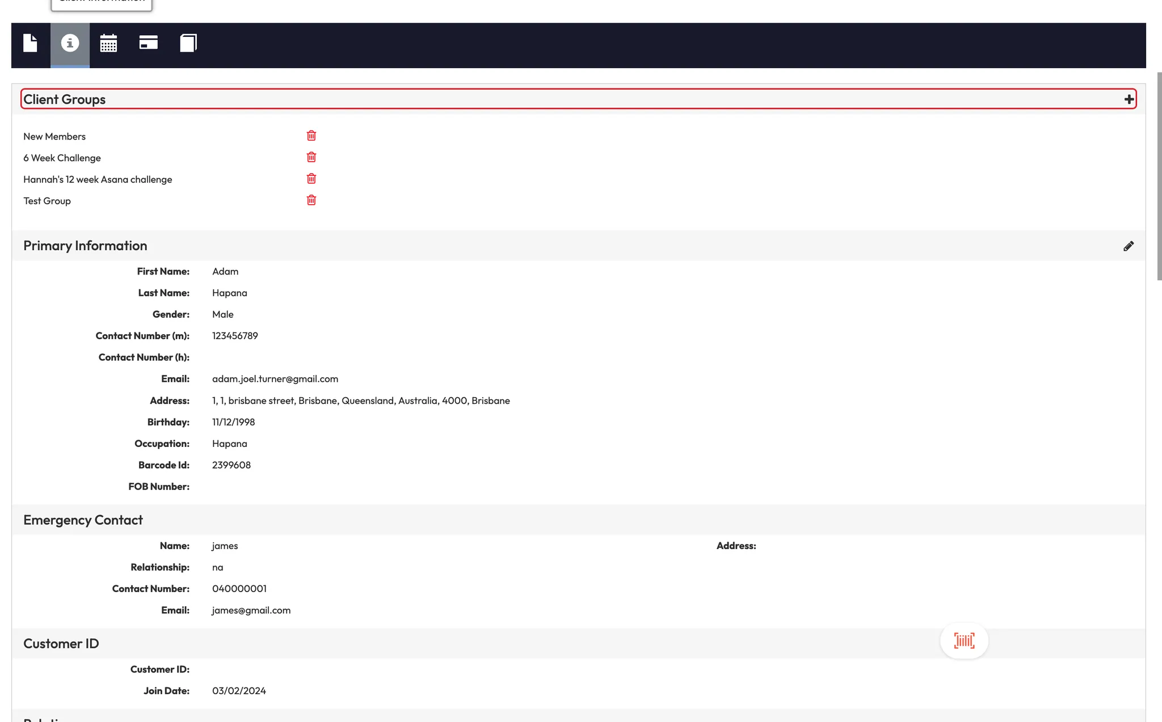This screenshot has height=722, width=1162.
Task: Click the adam.joel.turner@gmail.com email address
Action: pos(275,379)
